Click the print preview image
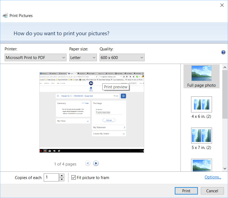The width and height of the screenshot is (228, 198). coord(92,112)
